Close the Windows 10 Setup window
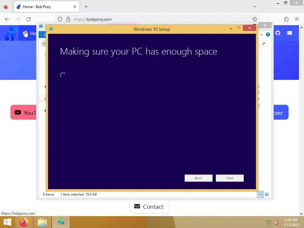 pos(249,28)
